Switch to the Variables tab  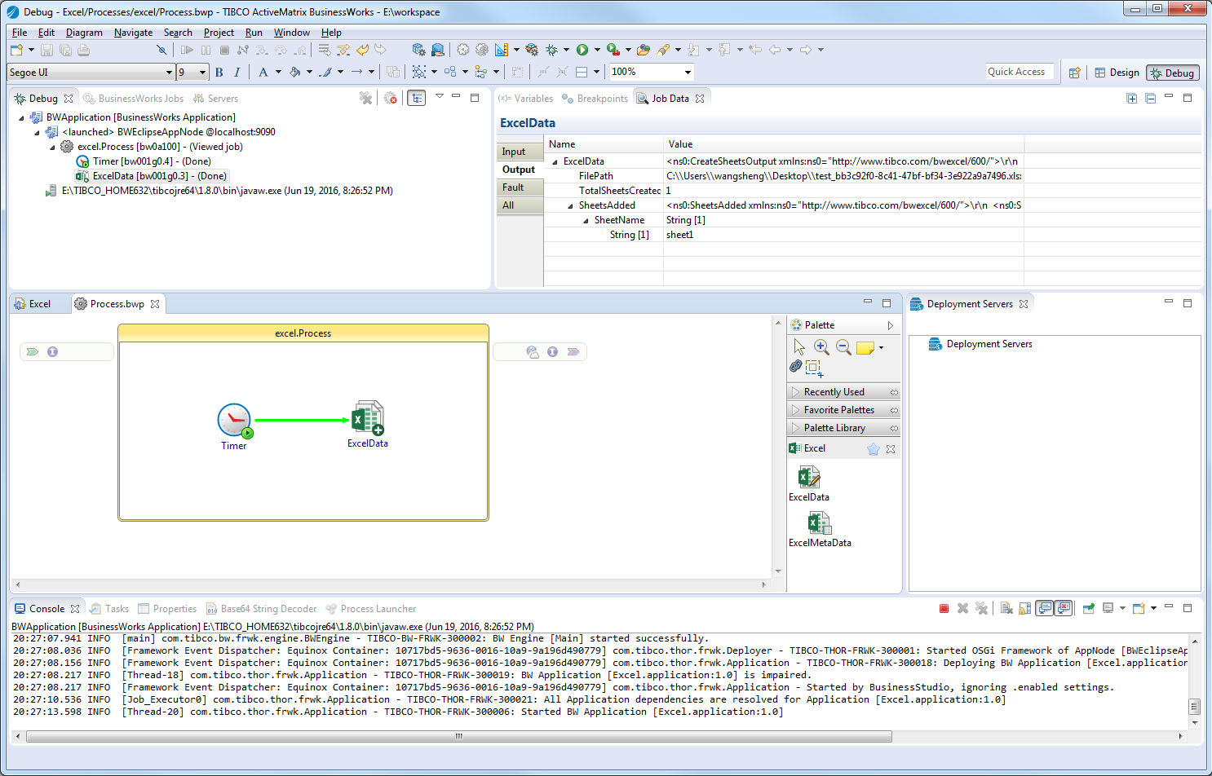(x=525, y=99)
